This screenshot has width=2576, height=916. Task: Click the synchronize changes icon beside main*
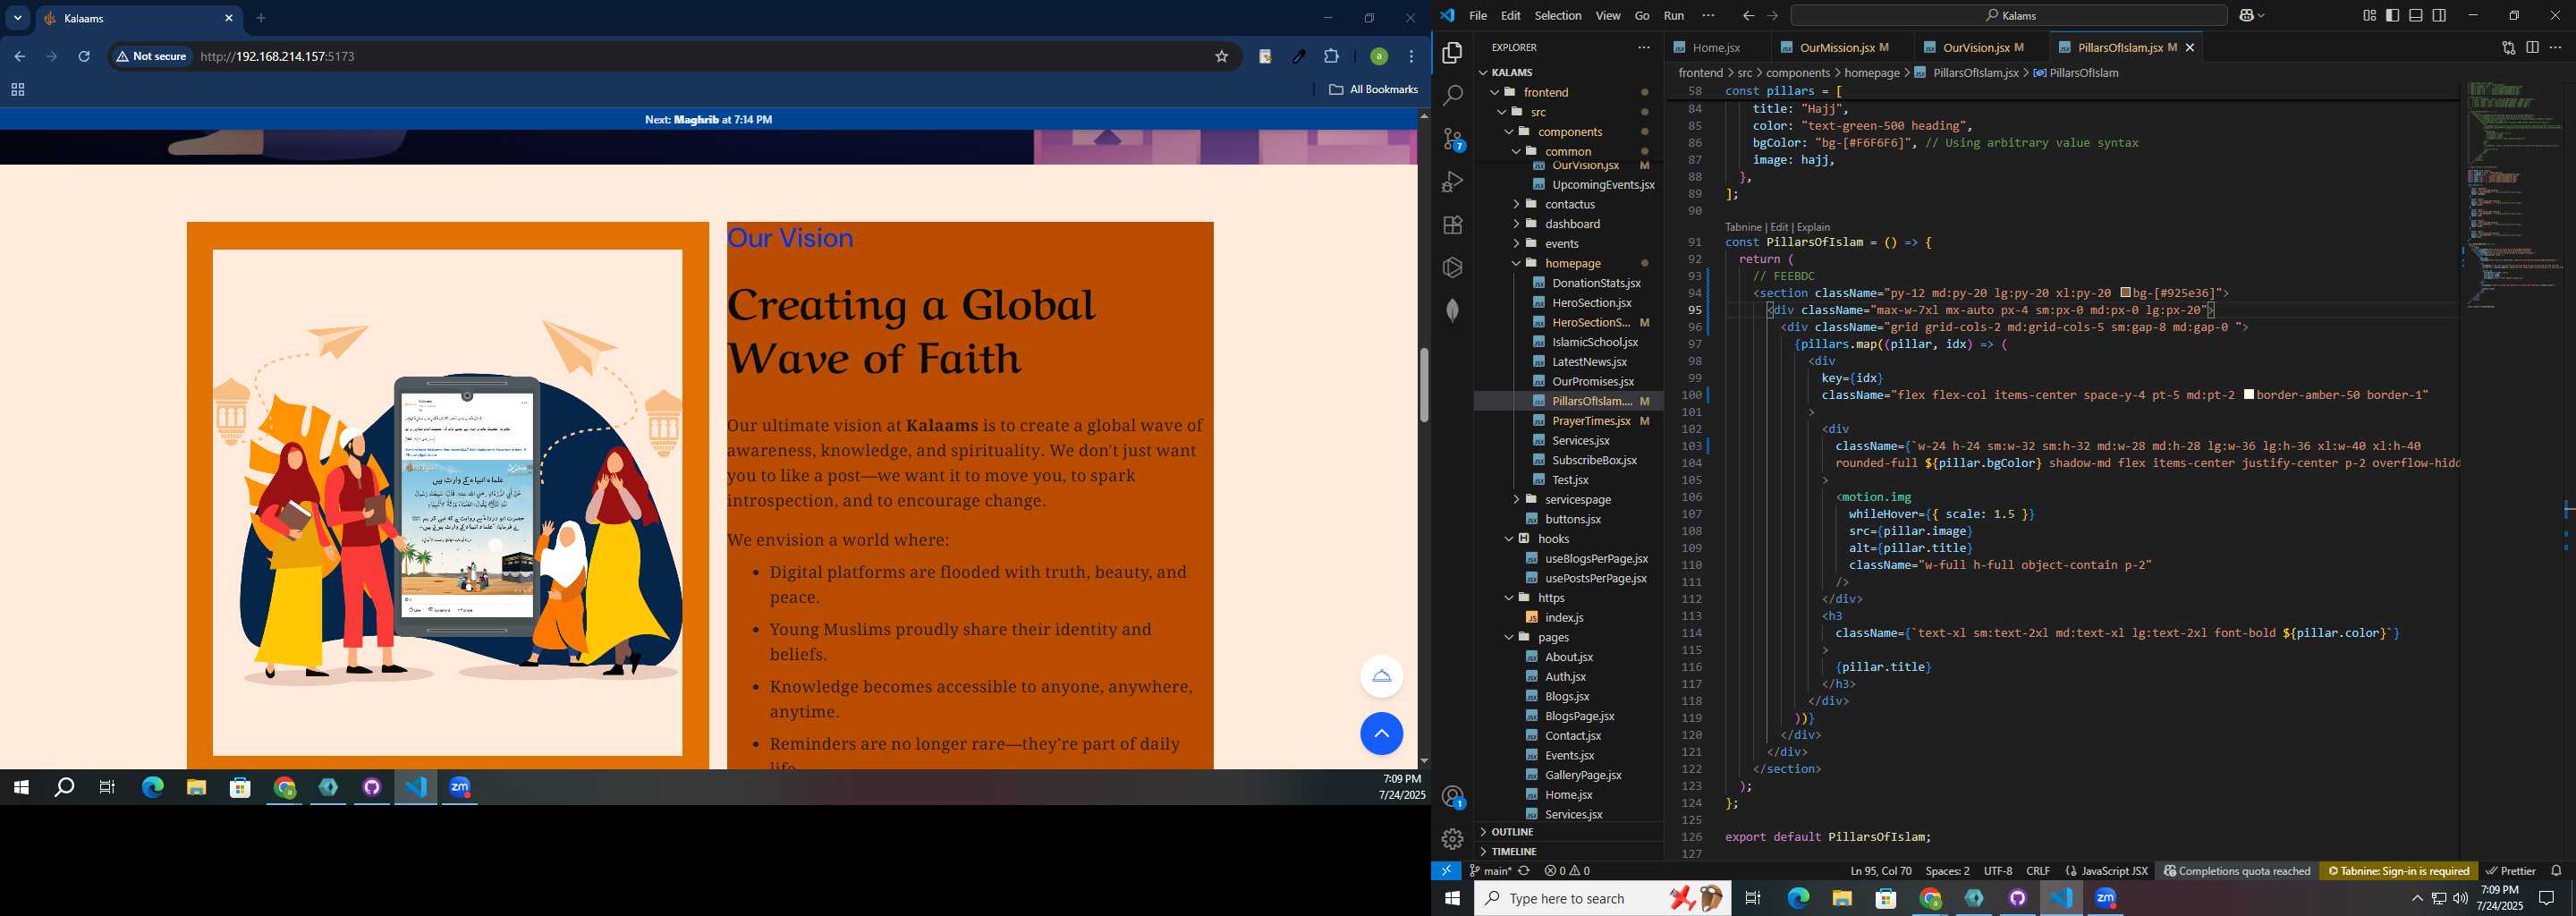click(1524, 871)
